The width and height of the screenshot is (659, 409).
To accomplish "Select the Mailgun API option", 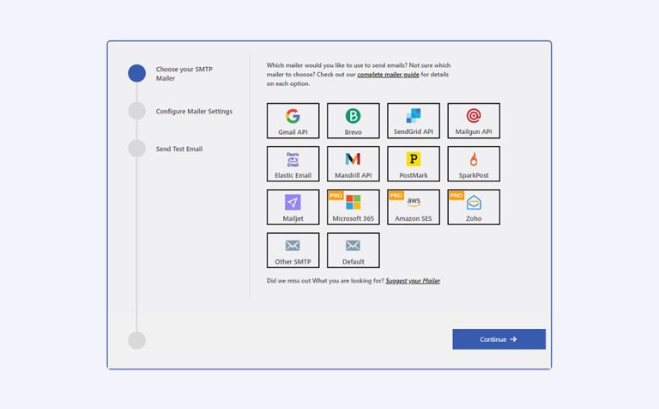I will point(474,121).
